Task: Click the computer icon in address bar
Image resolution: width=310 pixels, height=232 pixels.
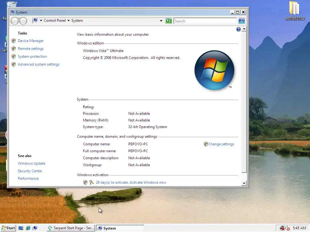Action: tap(35, 21)
